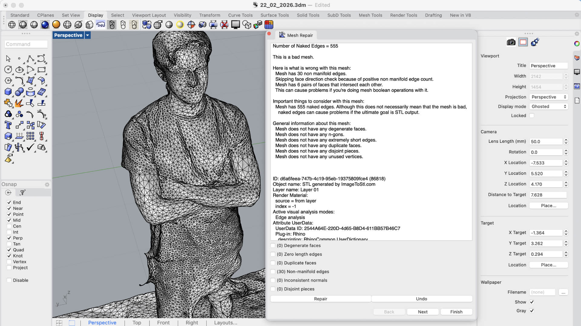581x326 pixels.
Task: Select the Arctic display mode polar bear icon
Action: (x=101, y=25)
